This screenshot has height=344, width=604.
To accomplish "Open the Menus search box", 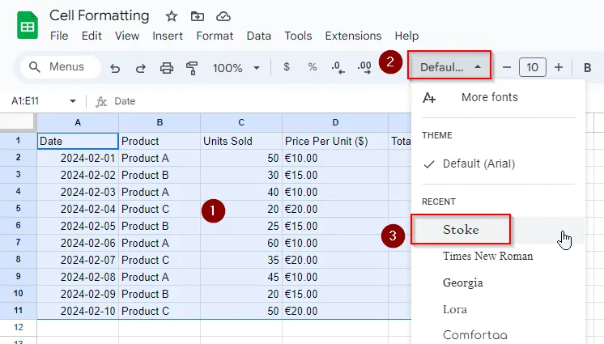I will point(61,67).
